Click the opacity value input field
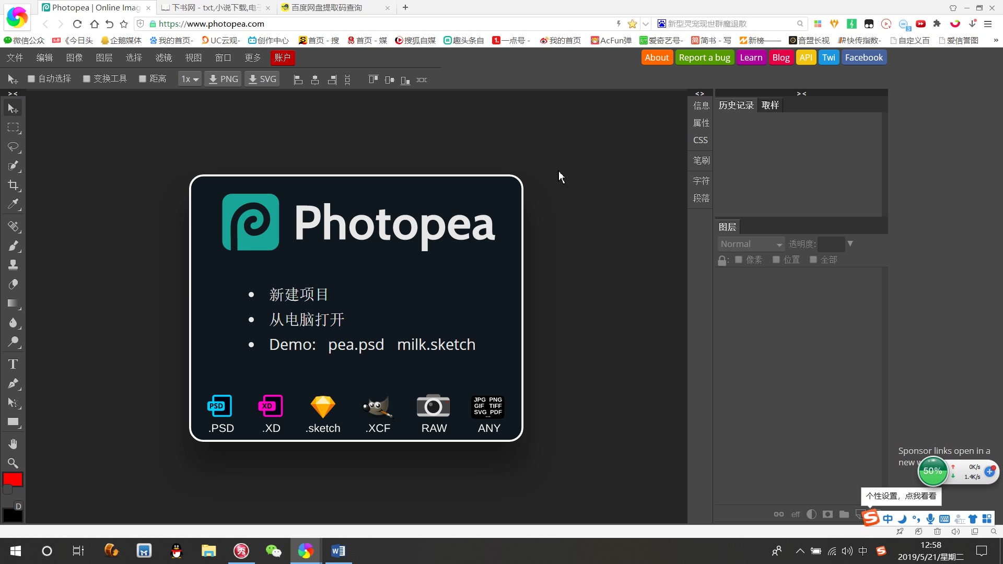Screen dimensions: 1003x564 (831, 244)
